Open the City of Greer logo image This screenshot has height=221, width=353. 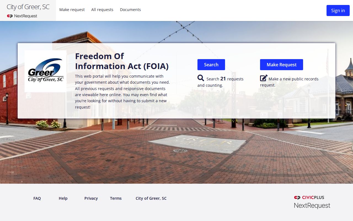pos(46,71)
